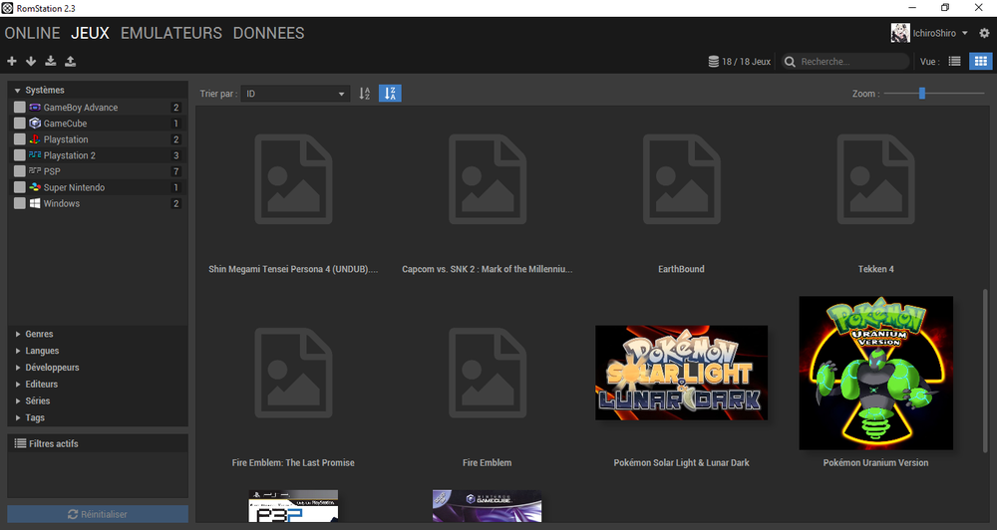Tick the Super Nintendo checkbox
Screen dimensions: 997x530
coord(20,187)
